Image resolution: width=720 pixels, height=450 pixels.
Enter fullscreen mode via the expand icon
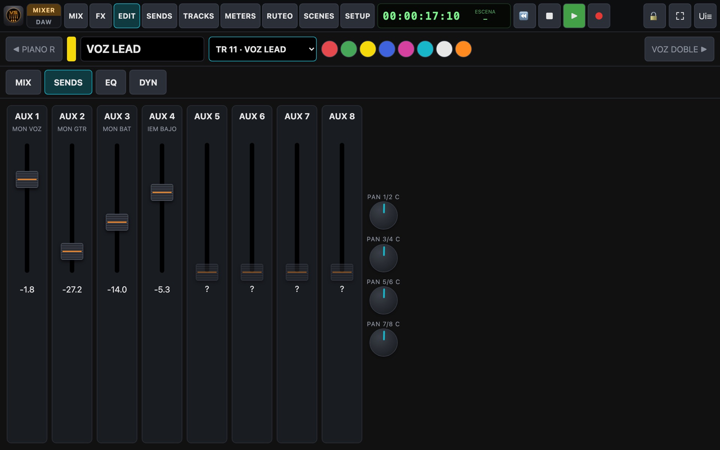click(679, 16)
